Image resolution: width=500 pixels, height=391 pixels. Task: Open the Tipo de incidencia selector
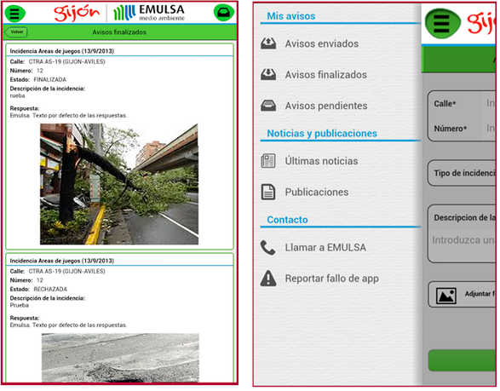tap(462, 173)
